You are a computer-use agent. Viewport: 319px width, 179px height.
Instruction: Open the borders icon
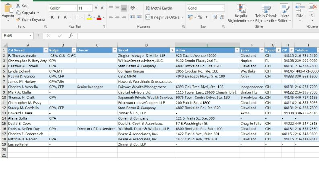click(x=77, y=17)
